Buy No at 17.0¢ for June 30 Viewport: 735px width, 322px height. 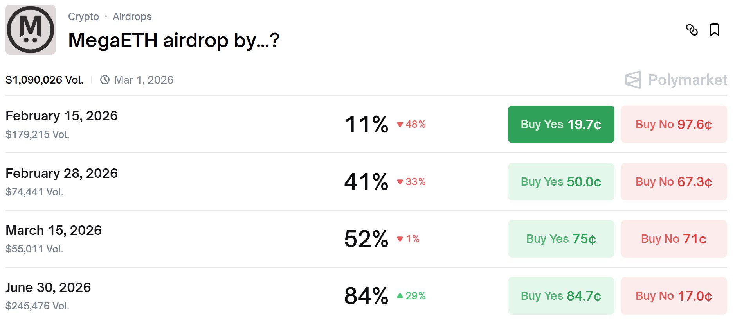[x=674, y=296]
